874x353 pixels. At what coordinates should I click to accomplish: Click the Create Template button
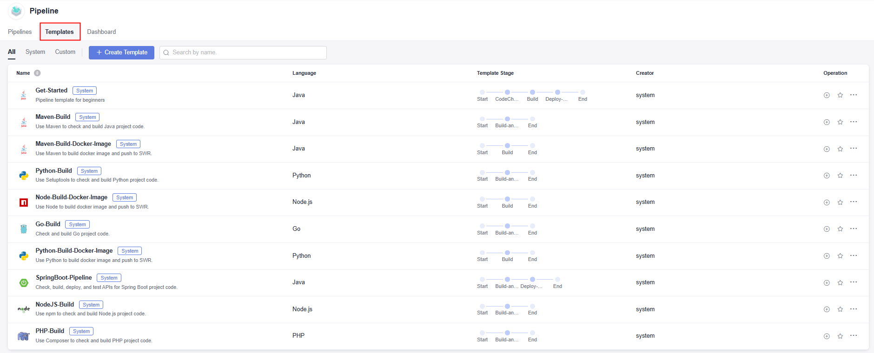pyautogui.click(x=121, y=52)
